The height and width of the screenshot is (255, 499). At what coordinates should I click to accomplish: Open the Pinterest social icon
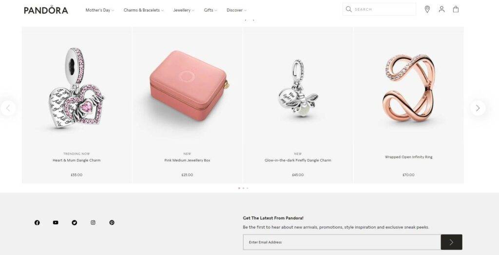pyautogui.click(x=112, y=222)
